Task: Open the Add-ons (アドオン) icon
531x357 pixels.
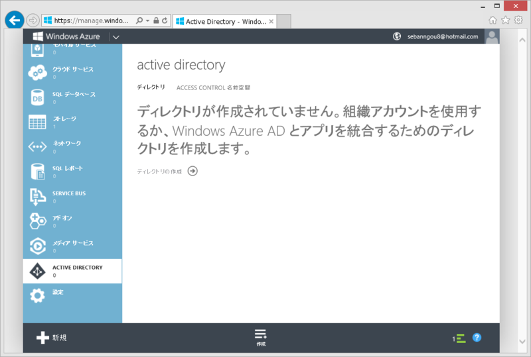Action: click(x=37, y=221)
